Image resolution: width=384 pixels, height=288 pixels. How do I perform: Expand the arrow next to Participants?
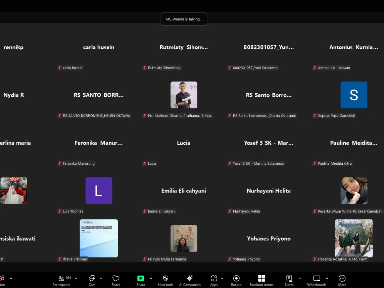(76, 278)
